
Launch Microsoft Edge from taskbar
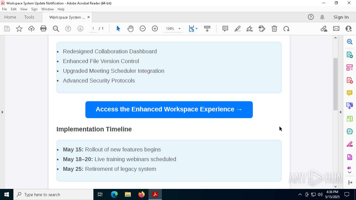point(114,194)
